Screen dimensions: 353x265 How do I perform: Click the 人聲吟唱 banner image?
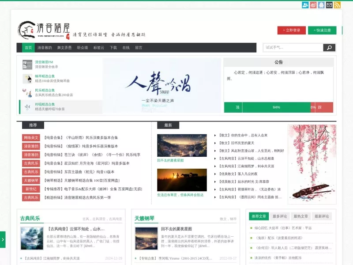[x=162, y=85]
